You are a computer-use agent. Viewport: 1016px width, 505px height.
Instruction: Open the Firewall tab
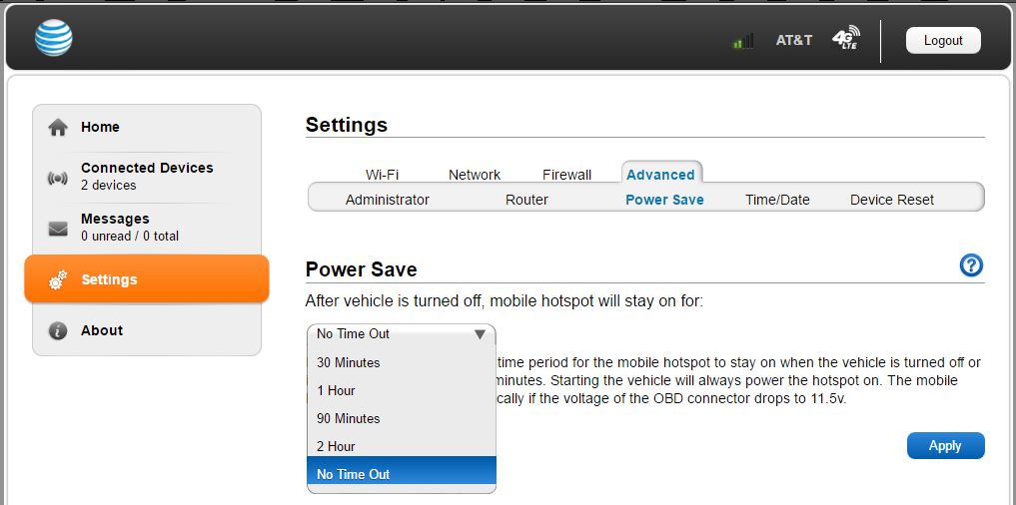(x=567, y=175)
